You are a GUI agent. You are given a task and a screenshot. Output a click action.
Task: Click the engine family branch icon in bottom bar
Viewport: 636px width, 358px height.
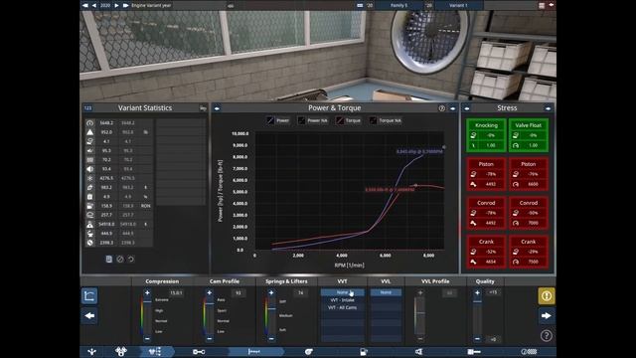click(x=92, y=351)
